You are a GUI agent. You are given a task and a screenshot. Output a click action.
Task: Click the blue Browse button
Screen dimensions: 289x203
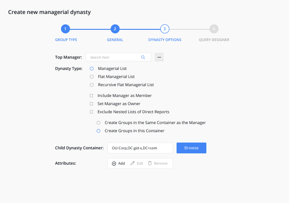(x=191, y=148)
